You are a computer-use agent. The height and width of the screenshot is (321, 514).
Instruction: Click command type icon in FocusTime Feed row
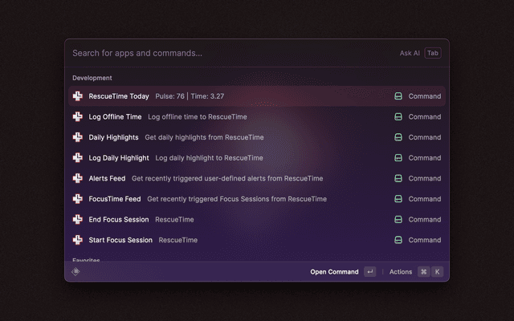pyautogui.click(x=398, y=199)
